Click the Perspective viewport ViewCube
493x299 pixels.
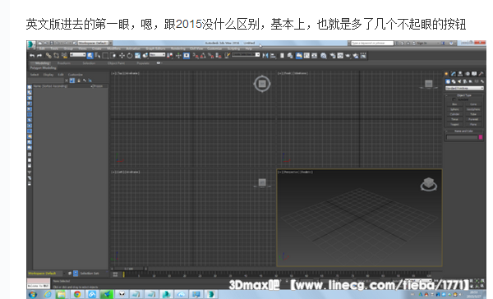pyautogui.click(x=429, y=184)
